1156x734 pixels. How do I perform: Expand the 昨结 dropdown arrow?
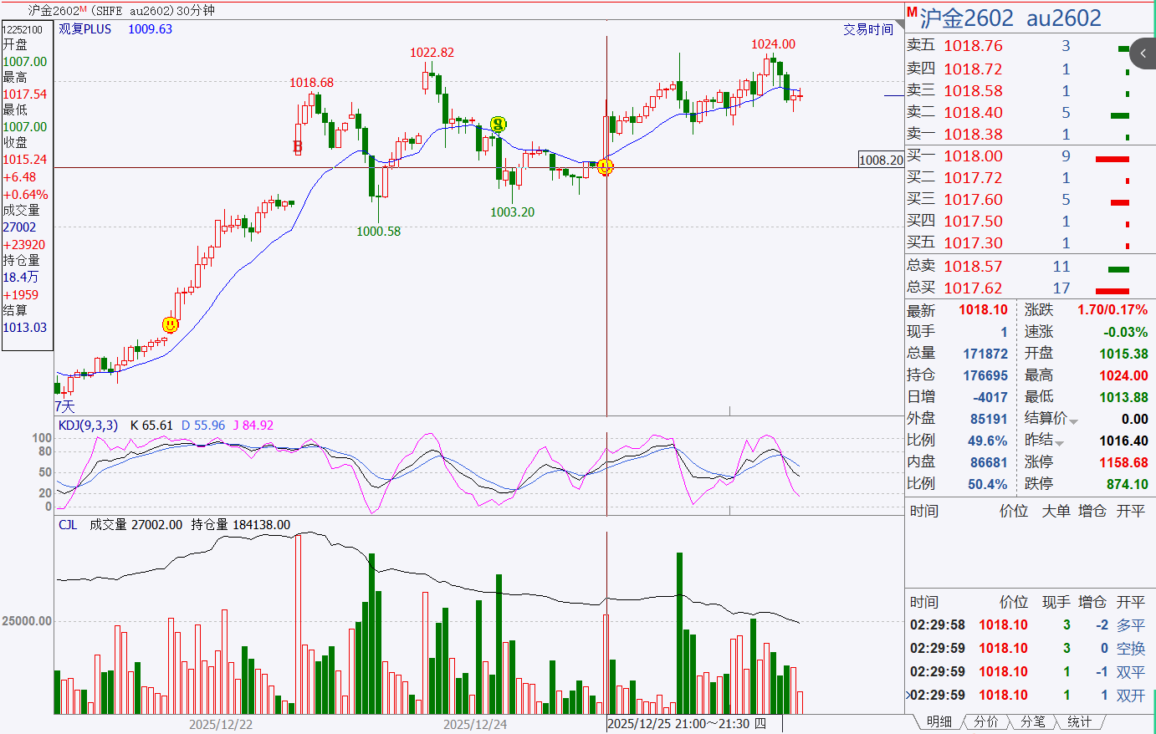1059,442
